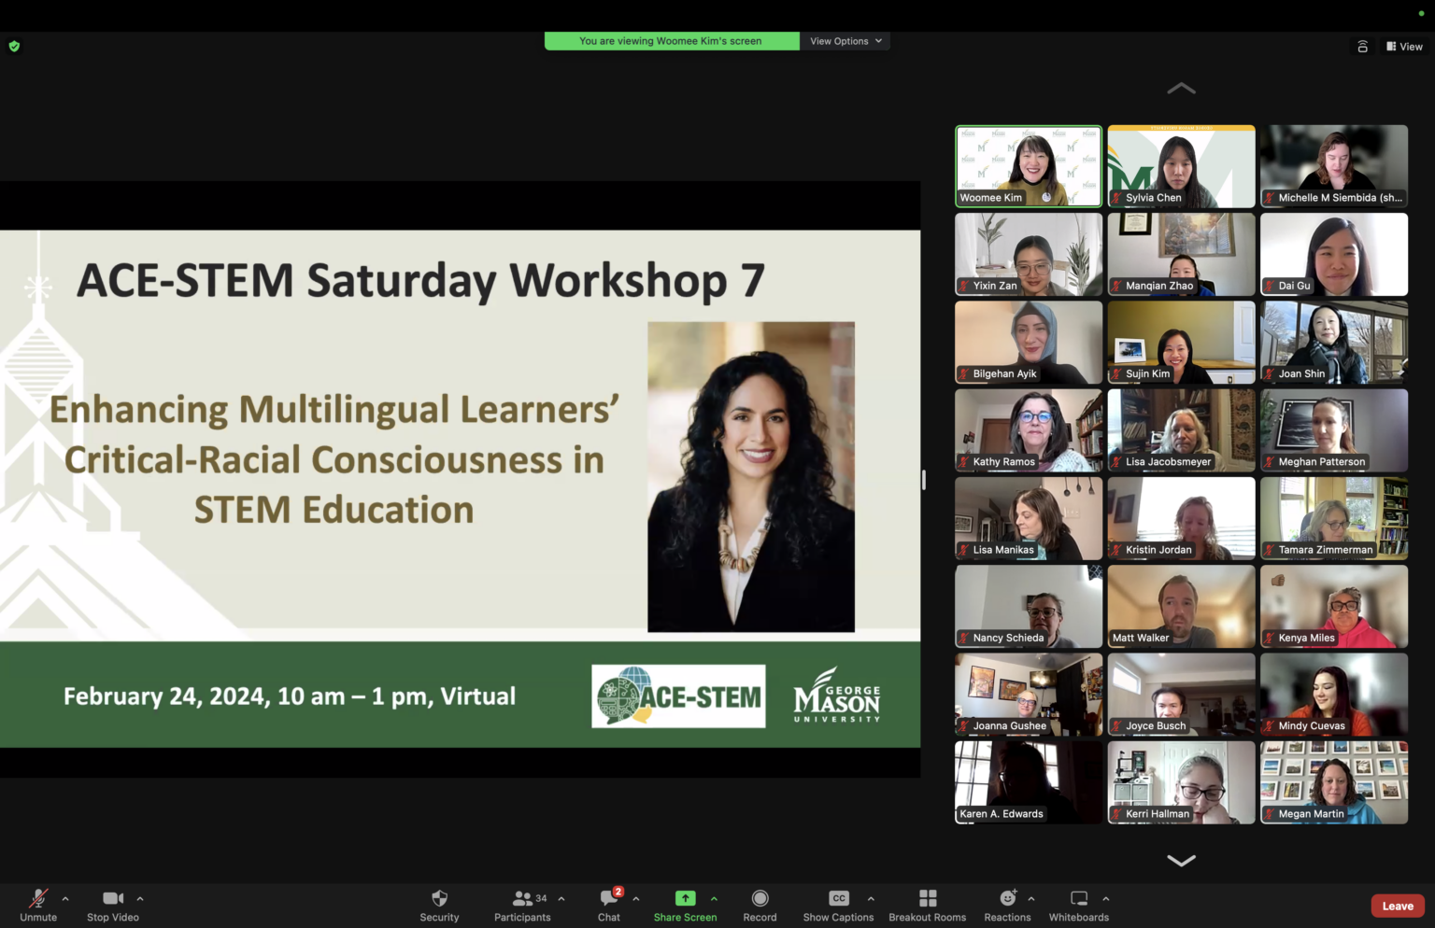Click the cast-to-device icon near View
The image size is (1435, 928).
coord(1362,45)
